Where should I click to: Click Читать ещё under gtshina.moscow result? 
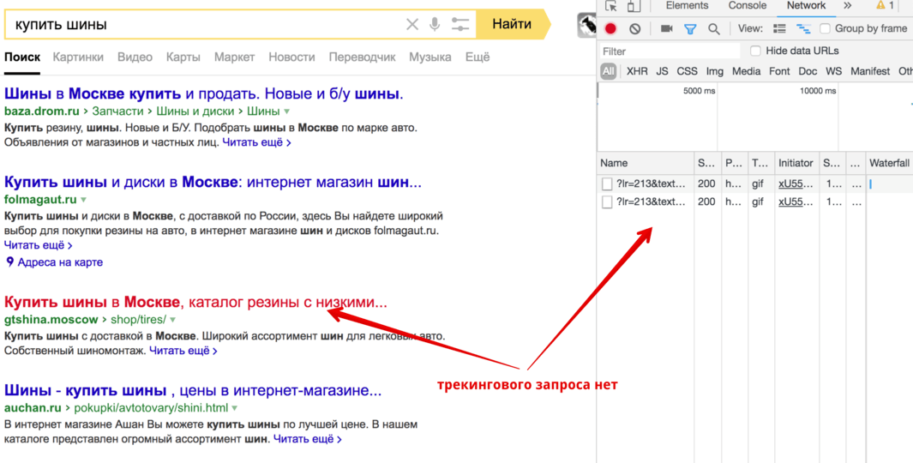(183, 351)
